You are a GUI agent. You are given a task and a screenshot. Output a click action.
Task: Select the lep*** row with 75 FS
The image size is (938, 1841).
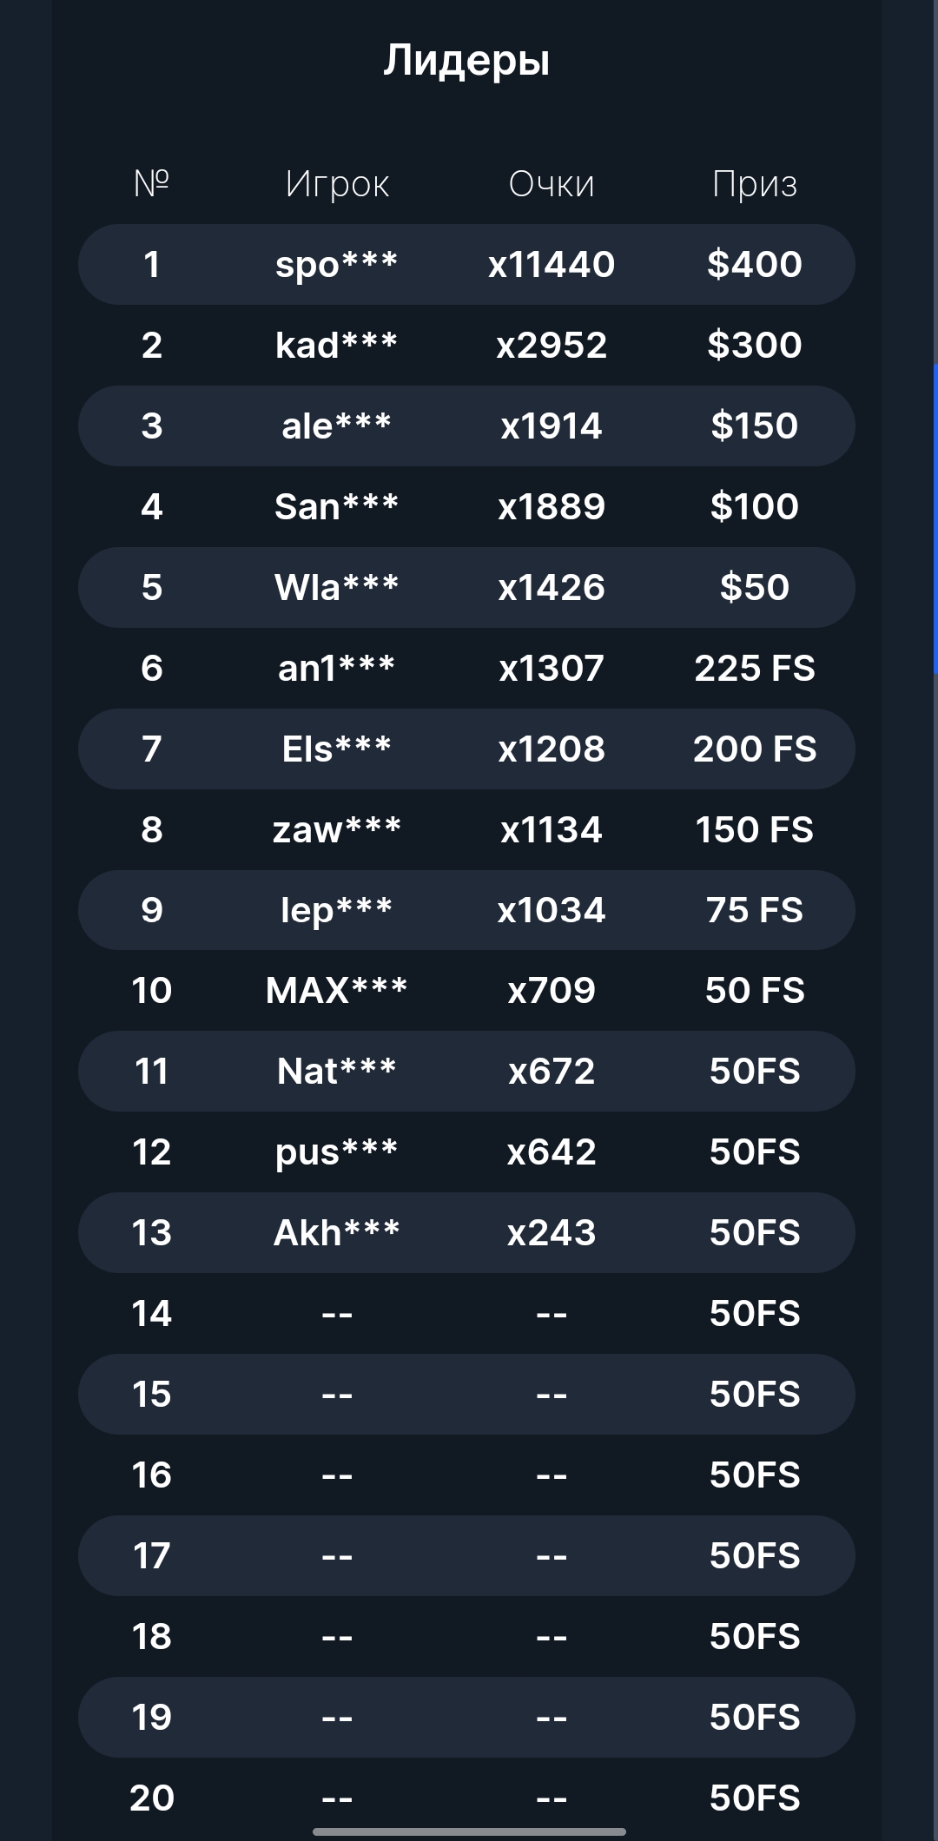(466, 910)
